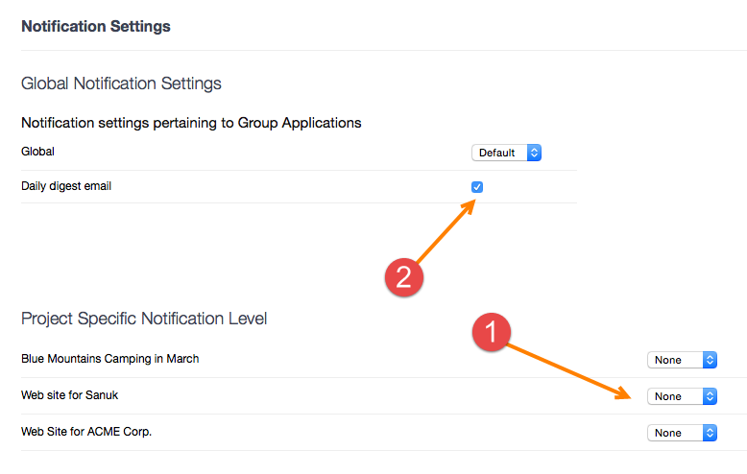Open Blue Mountains Camping notification level dropdown

(683, 360)
